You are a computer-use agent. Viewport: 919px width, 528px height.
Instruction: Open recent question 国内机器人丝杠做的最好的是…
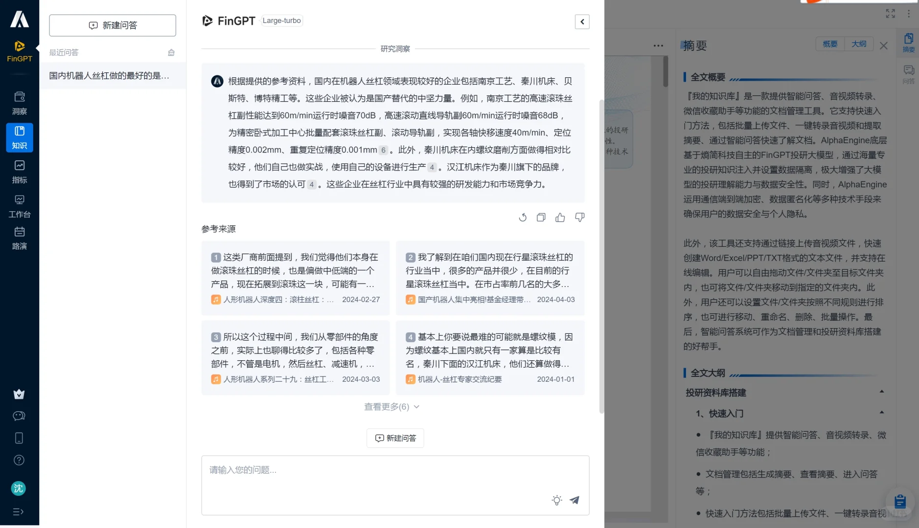(113, 76)
